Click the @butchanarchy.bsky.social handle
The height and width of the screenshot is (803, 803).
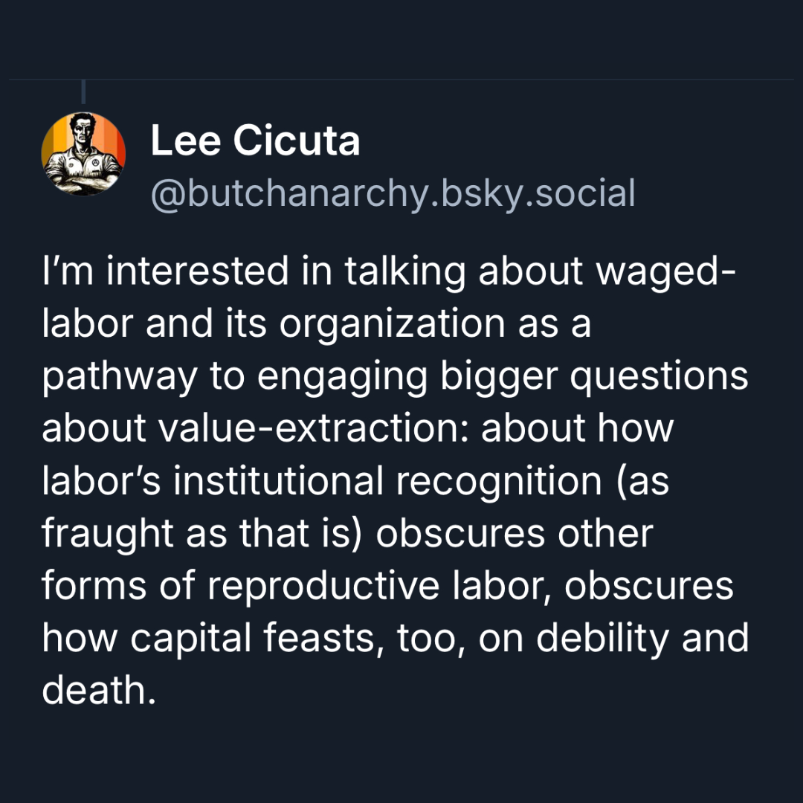pyautogui.click(x=393, y=193)
